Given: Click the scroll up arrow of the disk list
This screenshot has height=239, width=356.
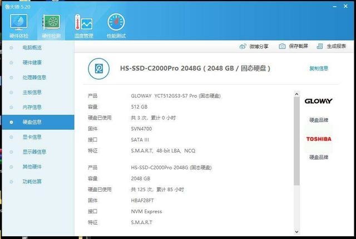Looking at the screenshot, I should (x=296, y=94).
